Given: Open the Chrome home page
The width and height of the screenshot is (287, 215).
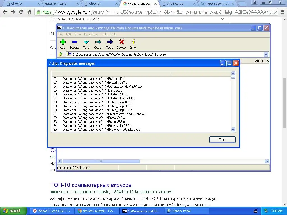Looking at the screenshot, I should point(29,12).
